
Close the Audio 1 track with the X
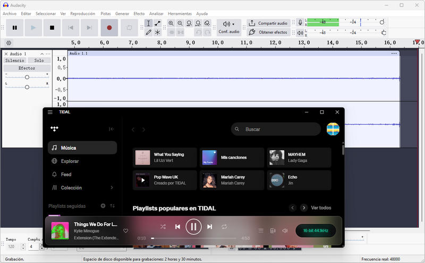[x=6, y=54]
